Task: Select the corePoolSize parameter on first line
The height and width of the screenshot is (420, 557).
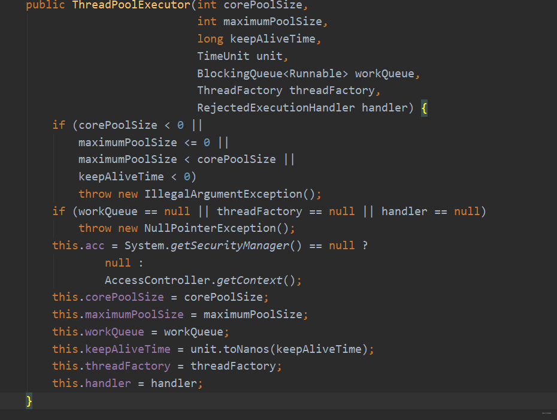Action: (x=267, y=5)
